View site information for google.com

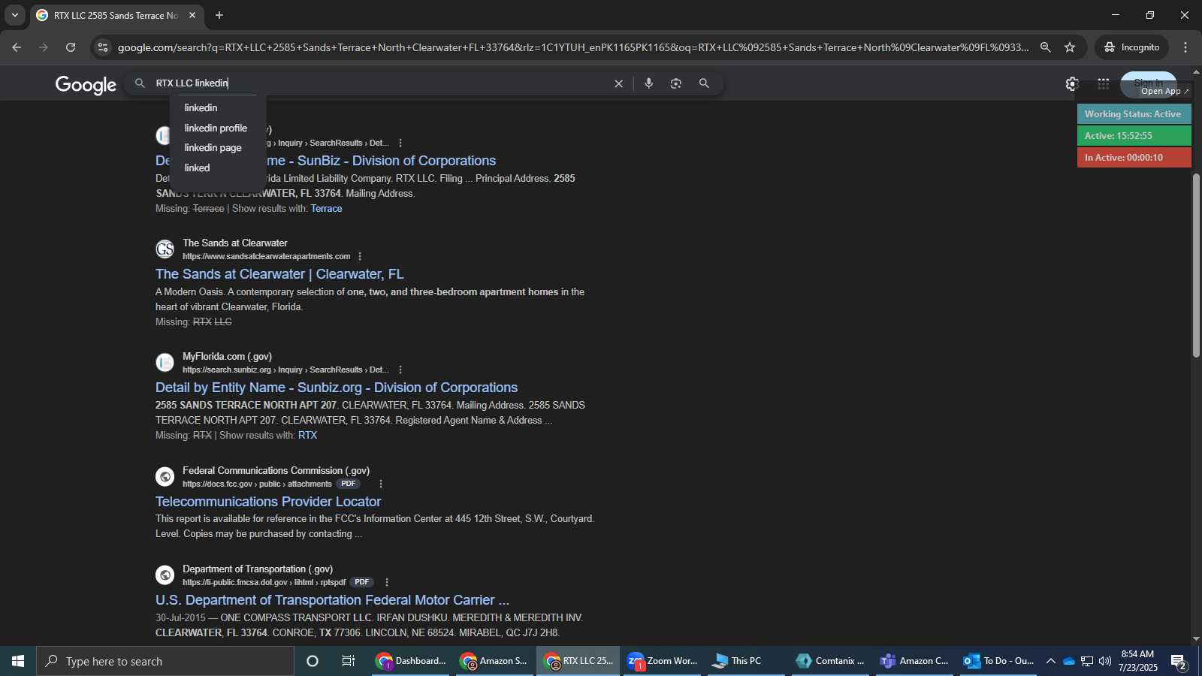(x=103, y=47)
